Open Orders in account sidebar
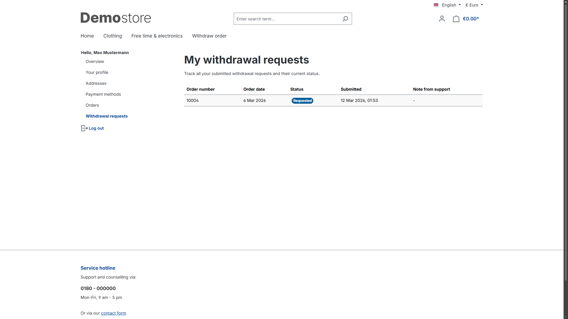The image size is (568, 319). (92, 105)
